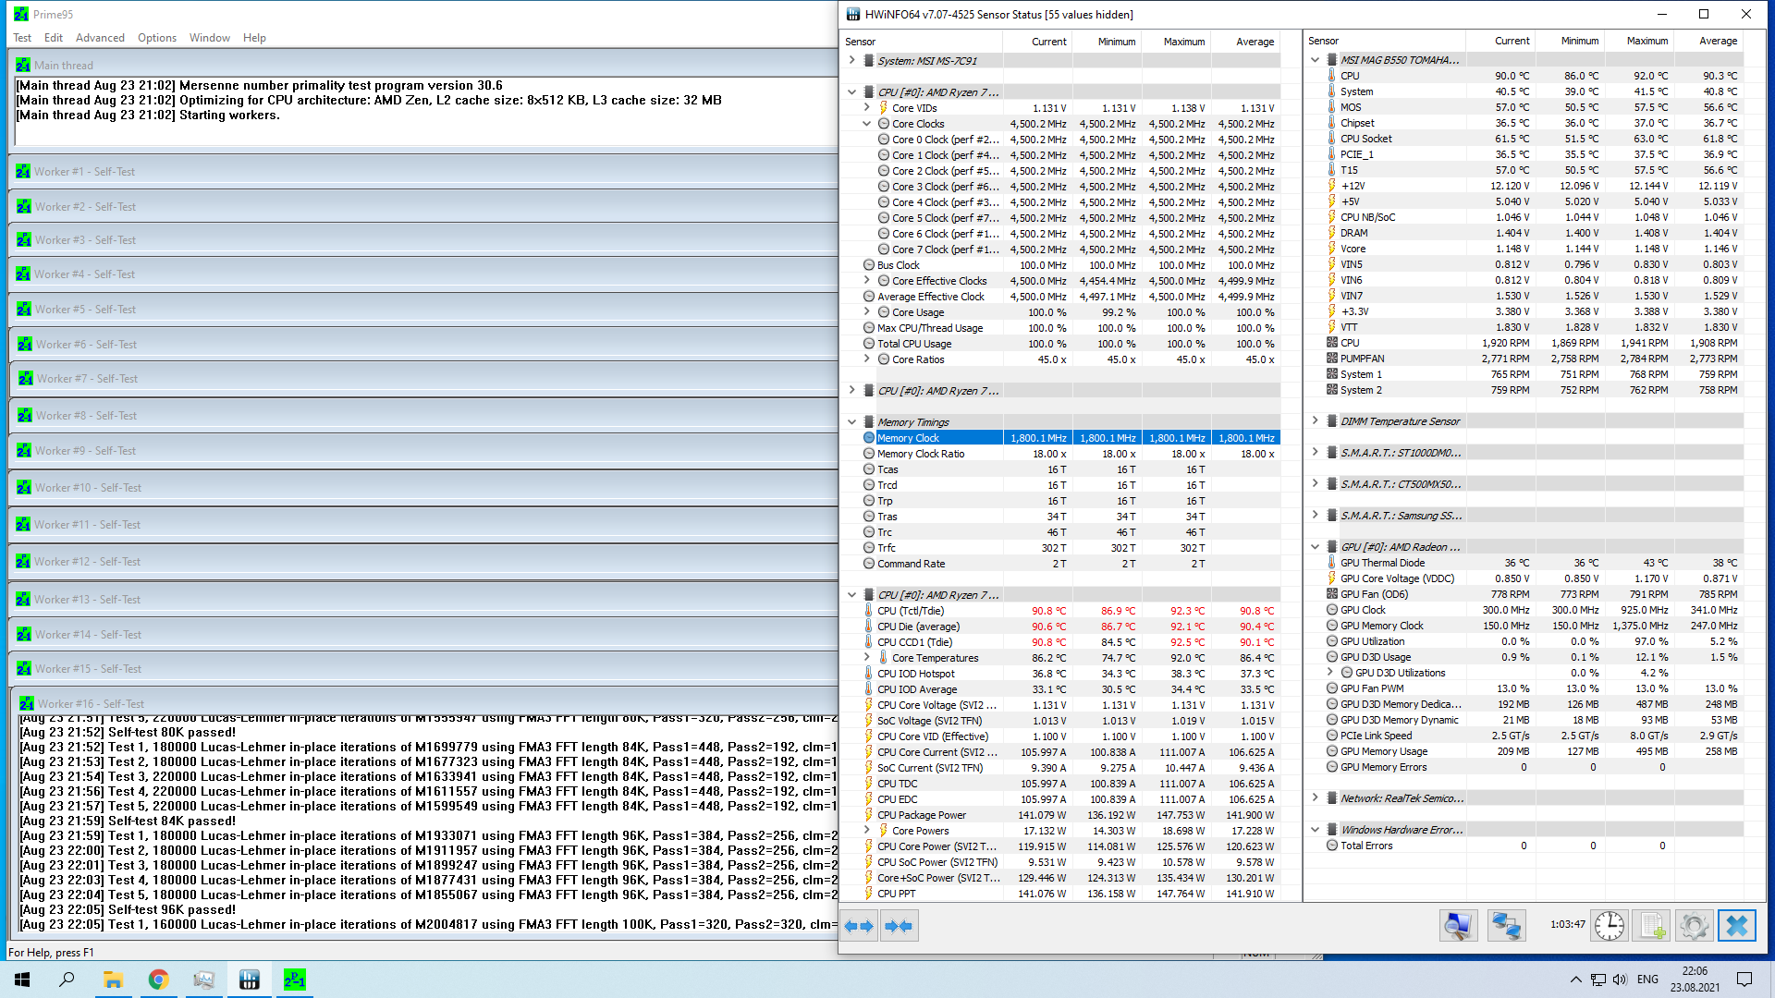Open the Options menu in Prime95
The width and height of the screenshot is (1775, 998).
[x=156, y=38]
